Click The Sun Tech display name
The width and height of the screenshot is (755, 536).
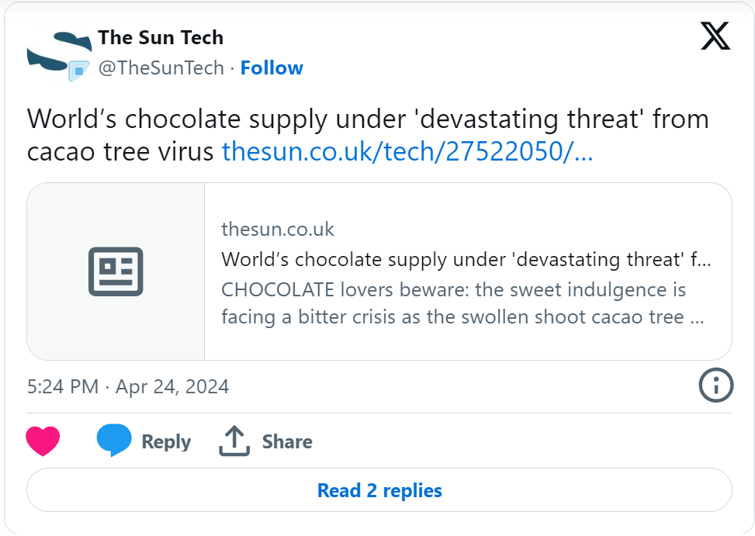click(x=161, y=37)
